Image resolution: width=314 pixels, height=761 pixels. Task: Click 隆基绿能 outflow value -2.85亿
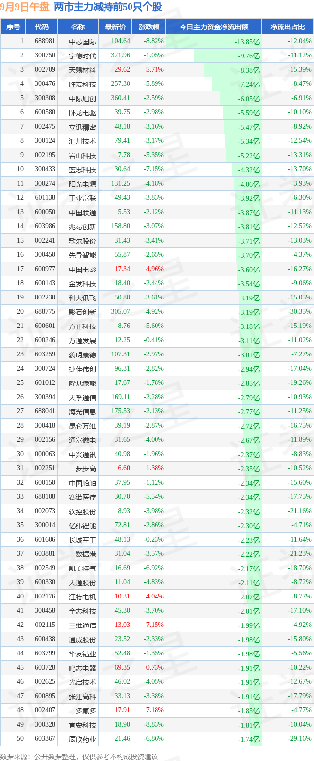coord(249,383)
